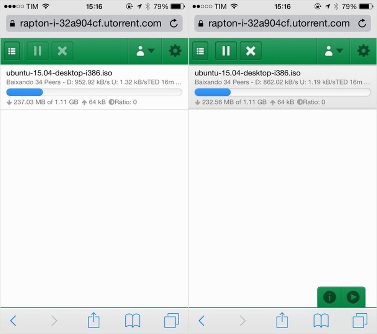Open tabs view in right phone Safari
377x334 pixels.
(360, 321)
